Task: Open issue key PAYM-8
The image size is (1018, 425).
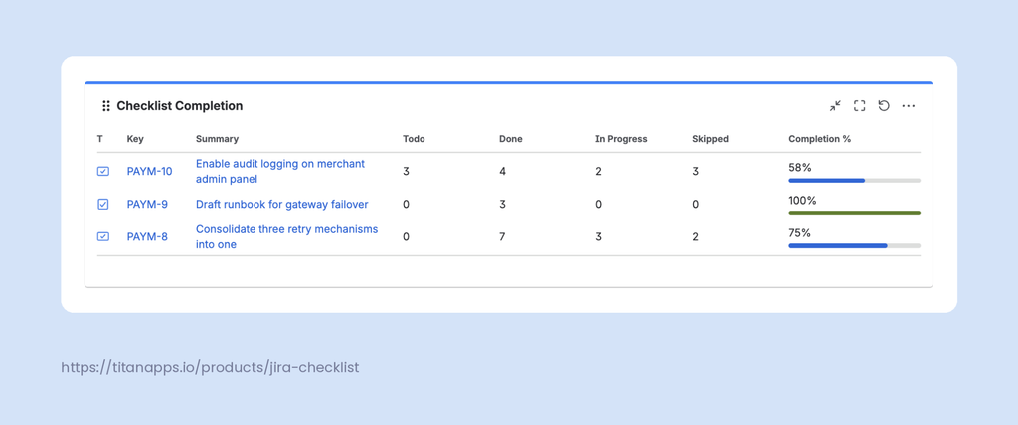Action: (x=147, y=237)
